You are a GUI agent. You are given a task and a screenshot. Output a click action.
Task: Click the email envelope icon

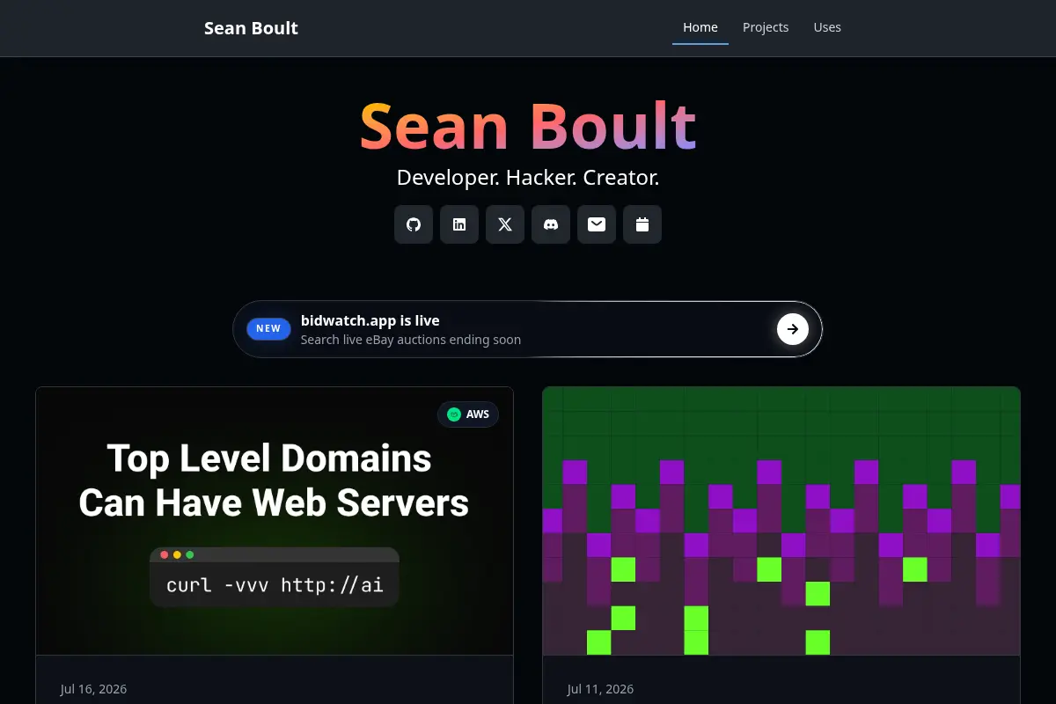pyautogui.click(x=597, y=224)
